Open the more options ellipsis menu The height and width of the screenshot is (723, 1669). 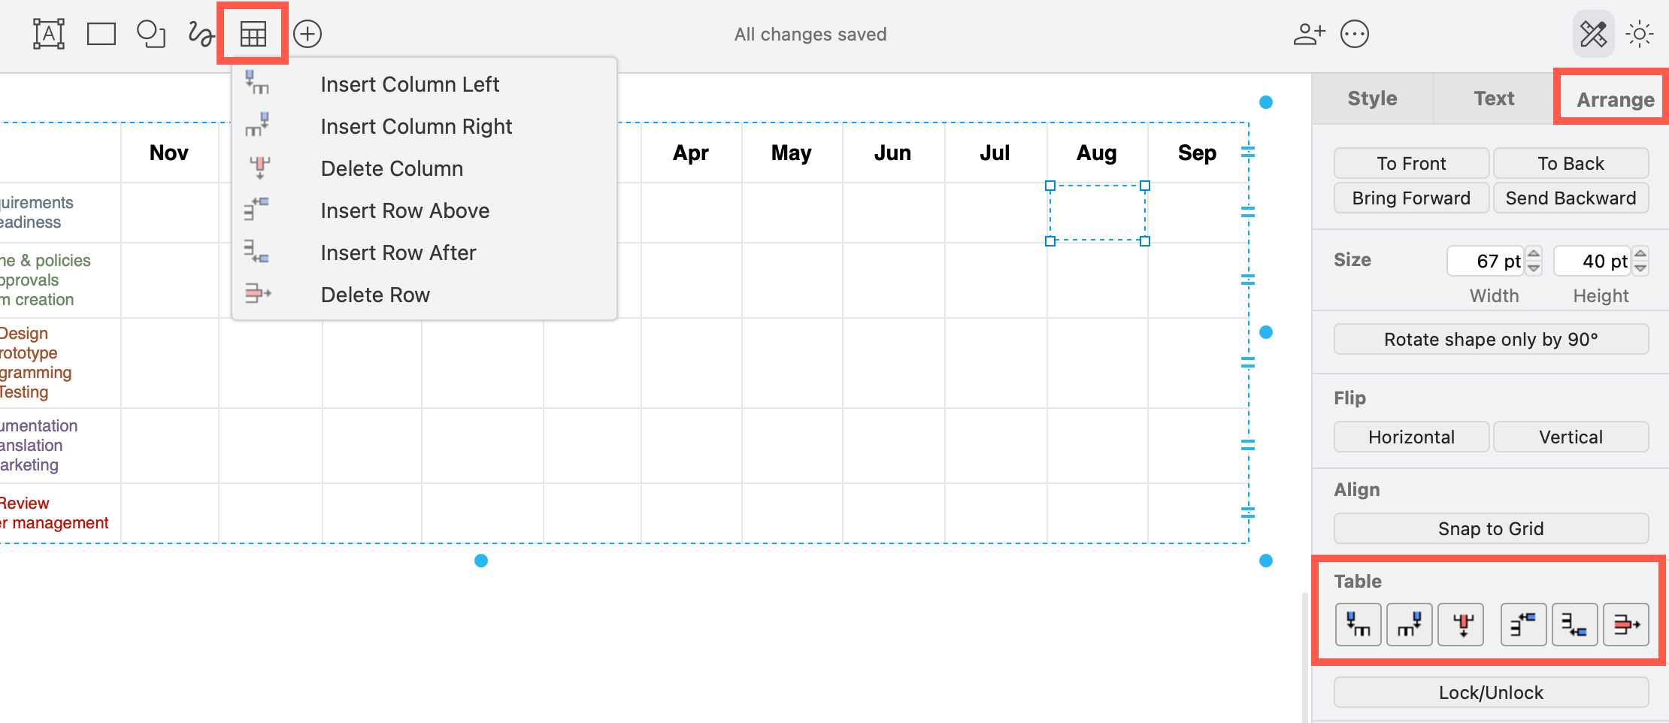1355,33
